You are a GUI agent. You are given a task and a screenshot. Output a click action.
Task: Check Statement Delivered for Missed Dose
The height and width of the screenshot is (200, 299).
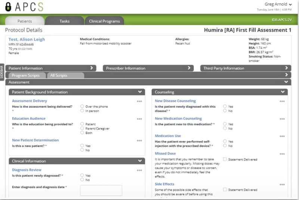225,159
